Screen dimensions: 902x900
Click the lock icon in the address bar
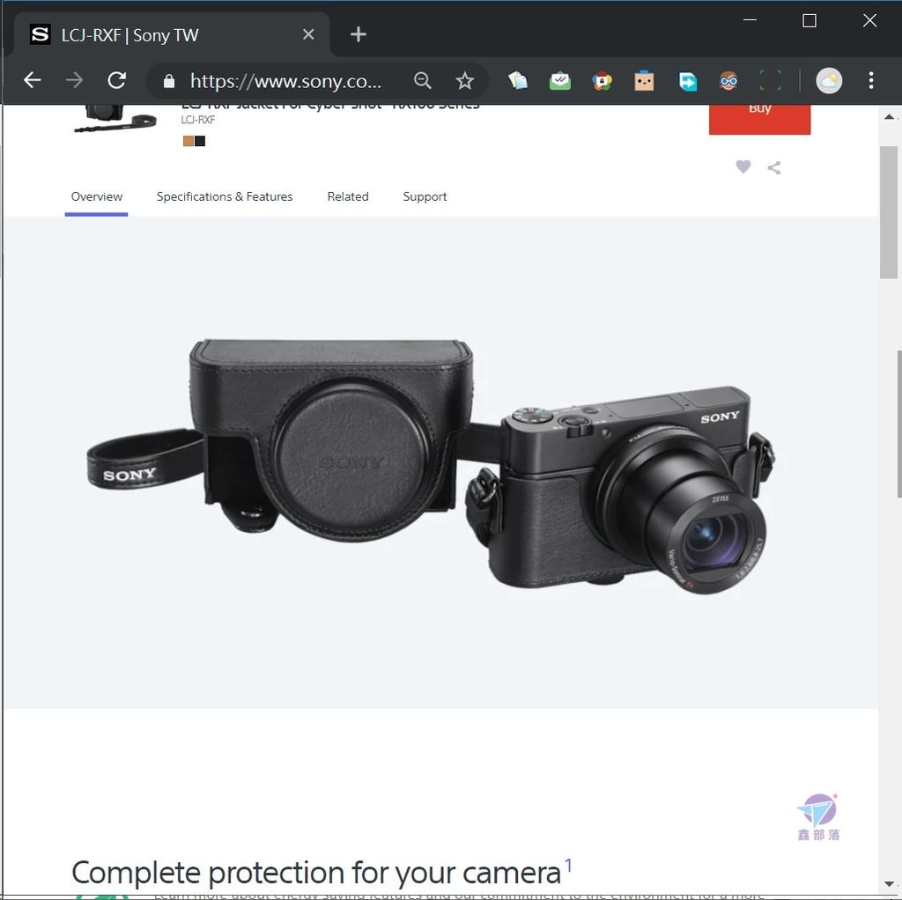point(168,81)
